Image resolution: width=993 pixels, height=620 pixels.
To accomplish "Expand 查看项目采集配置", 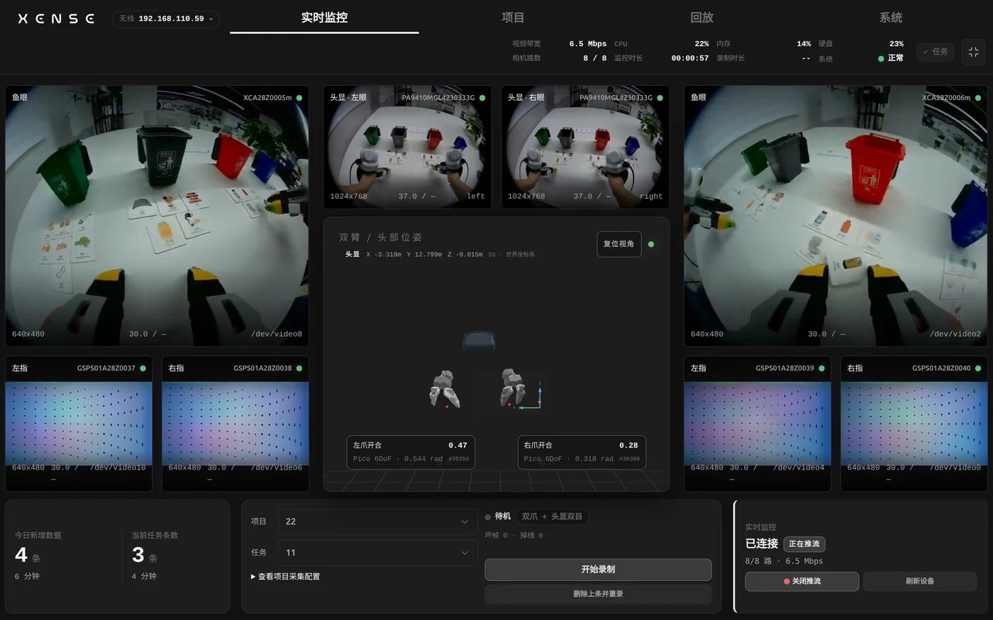I will [x=285, y=577].
